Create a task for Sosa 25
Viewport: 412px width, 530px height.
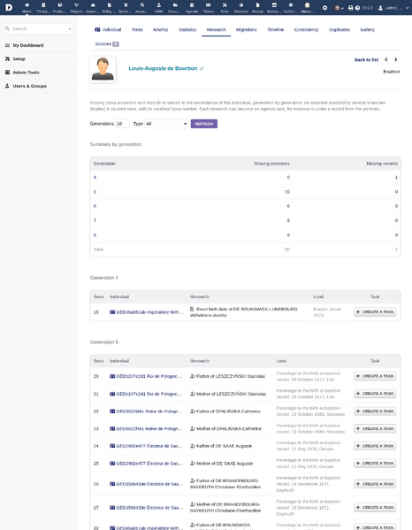[x=375, y=464]
